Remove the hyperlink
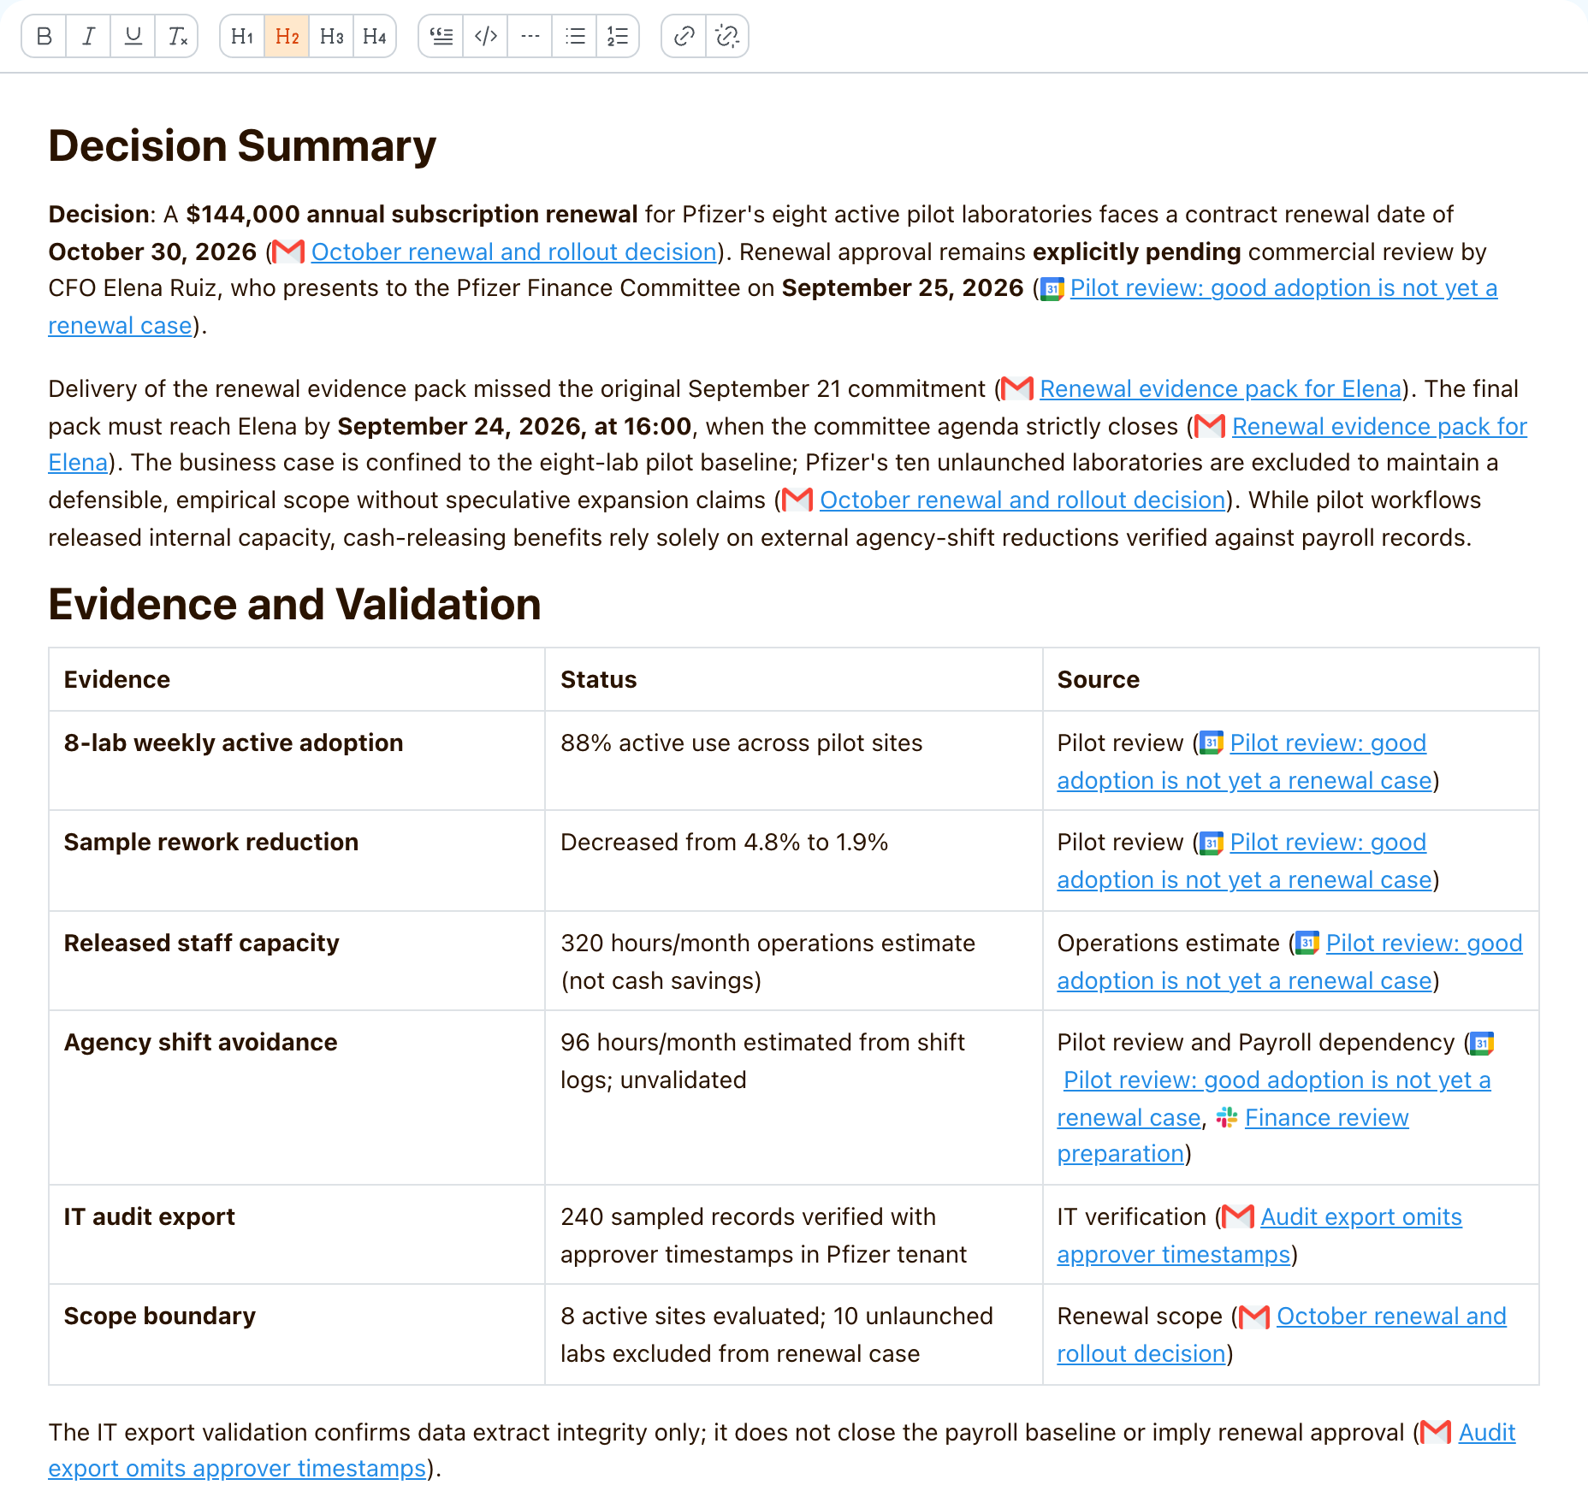1588x1485 pixels. click(x=727, y=36)
